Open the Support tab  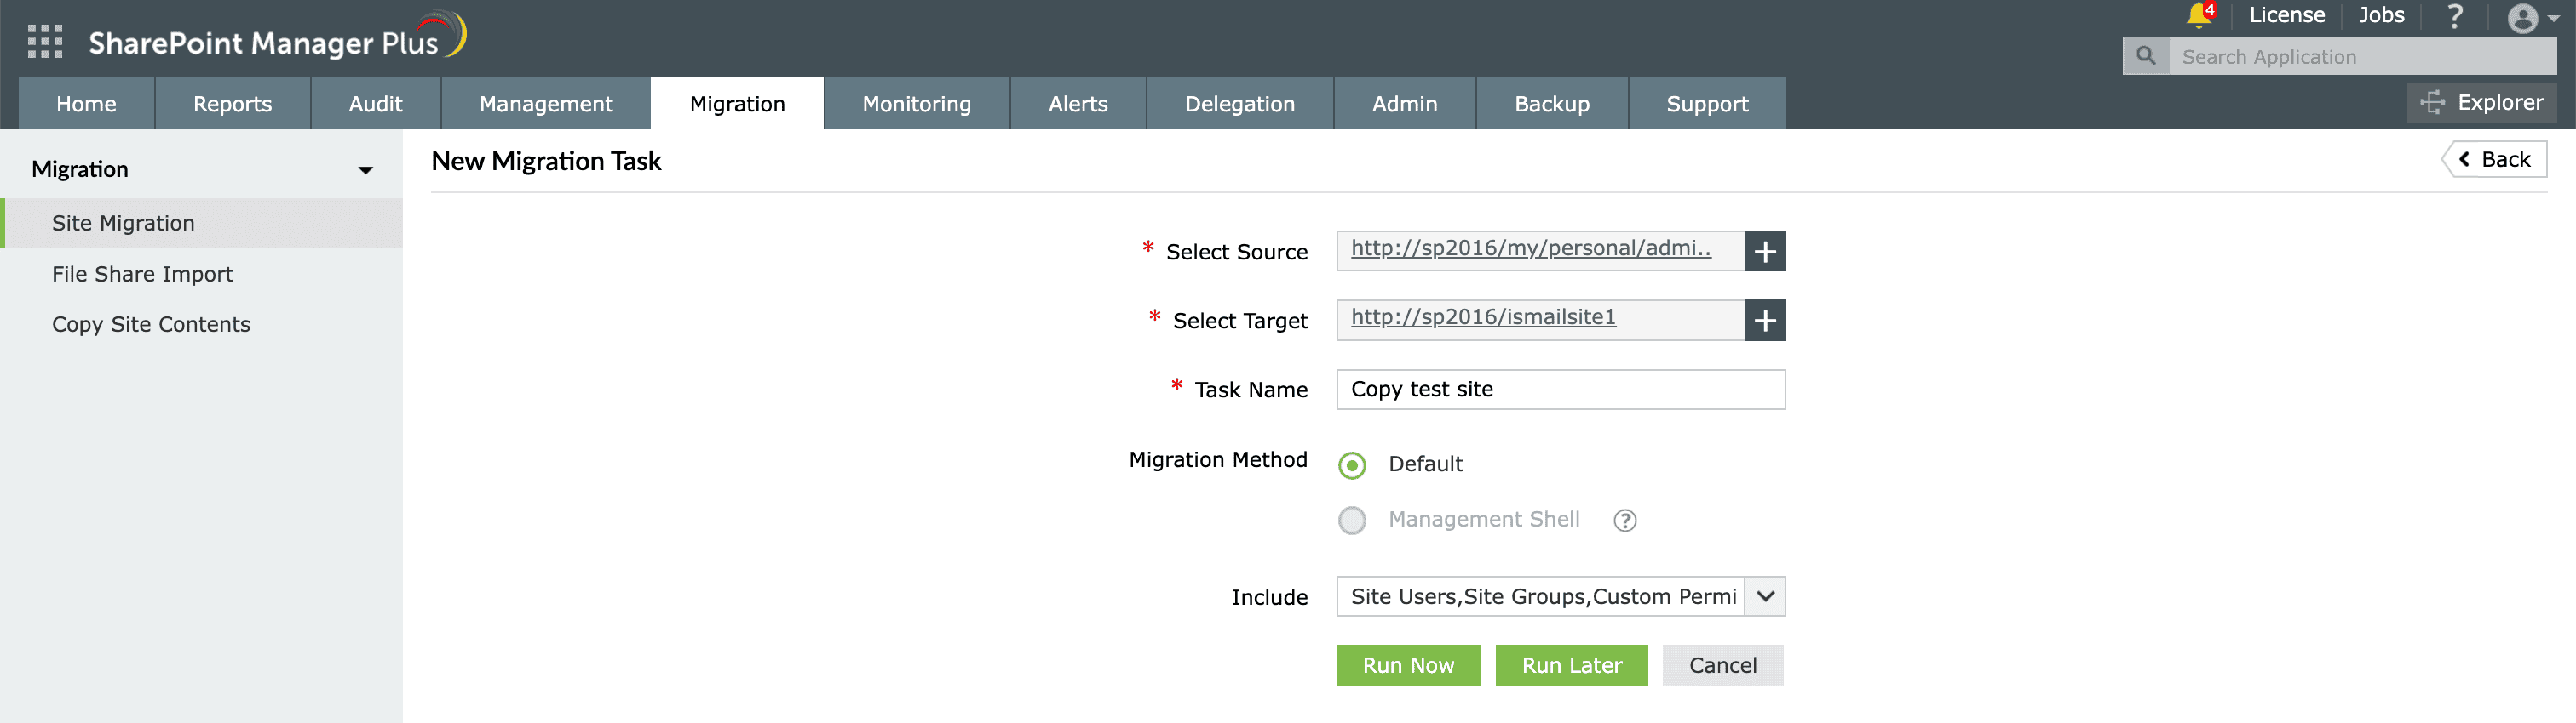(1707, 103)
